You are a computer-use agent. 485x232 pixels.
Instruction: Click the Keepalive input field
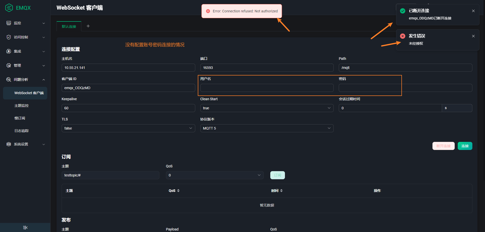click(x=128, y=108)
